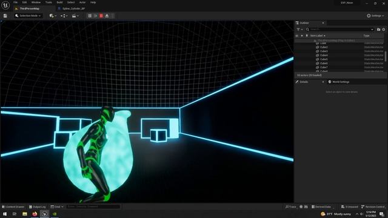
Task: Open the Window menu
Action: point(36,2)
